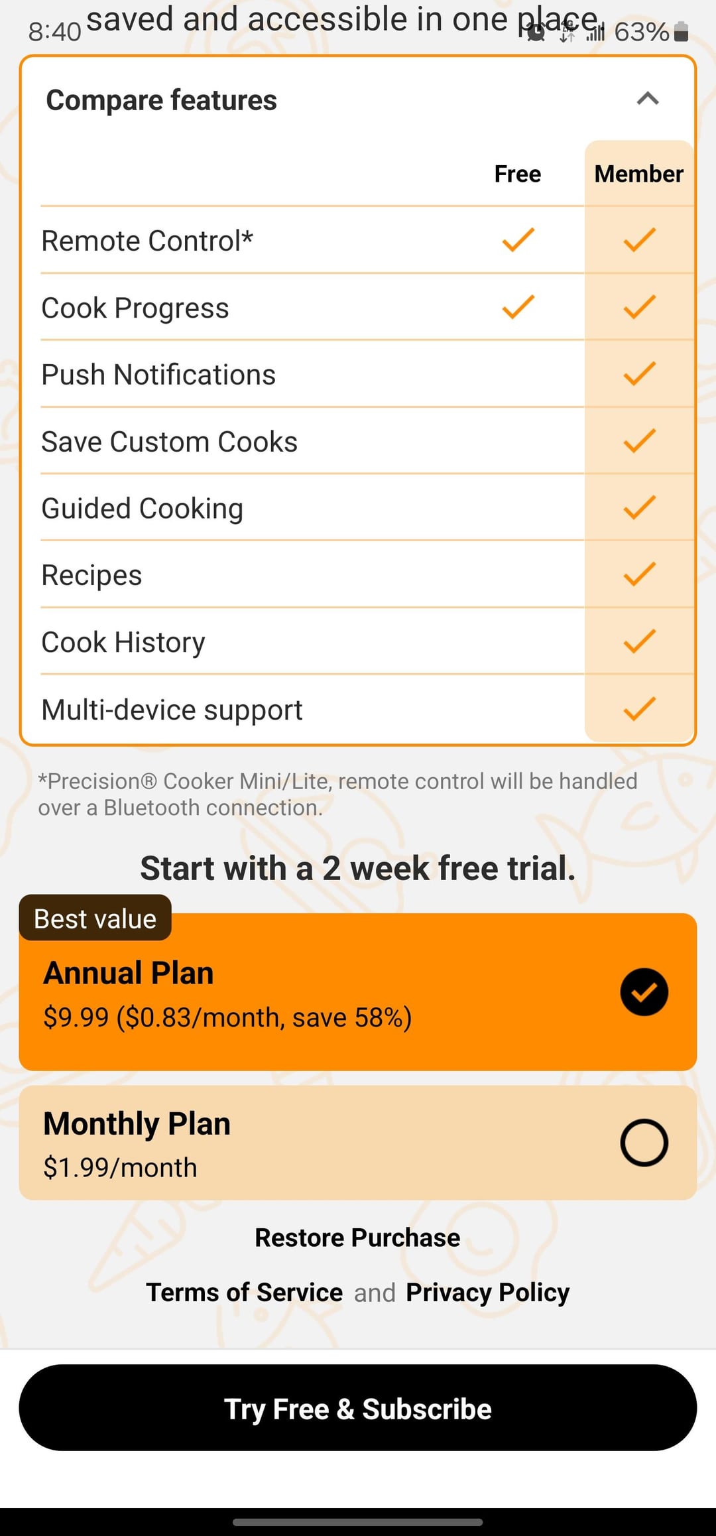Tap the Member checkmark for Remote Control

639,240
